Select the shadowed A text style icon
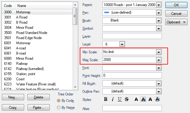 150,99
